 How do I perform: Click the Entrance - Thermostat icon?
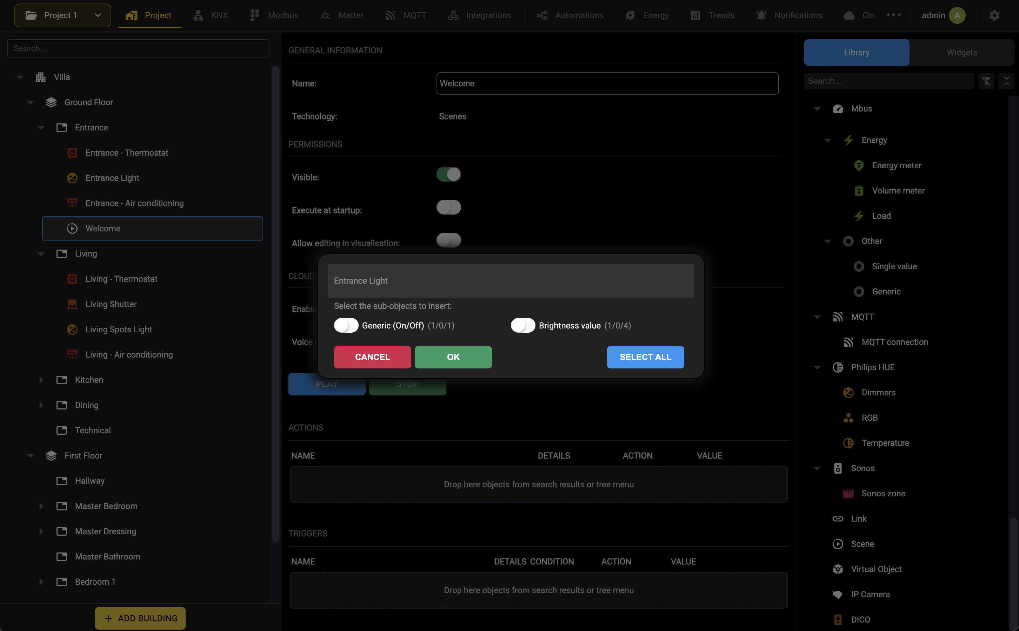tap(72, 153)
